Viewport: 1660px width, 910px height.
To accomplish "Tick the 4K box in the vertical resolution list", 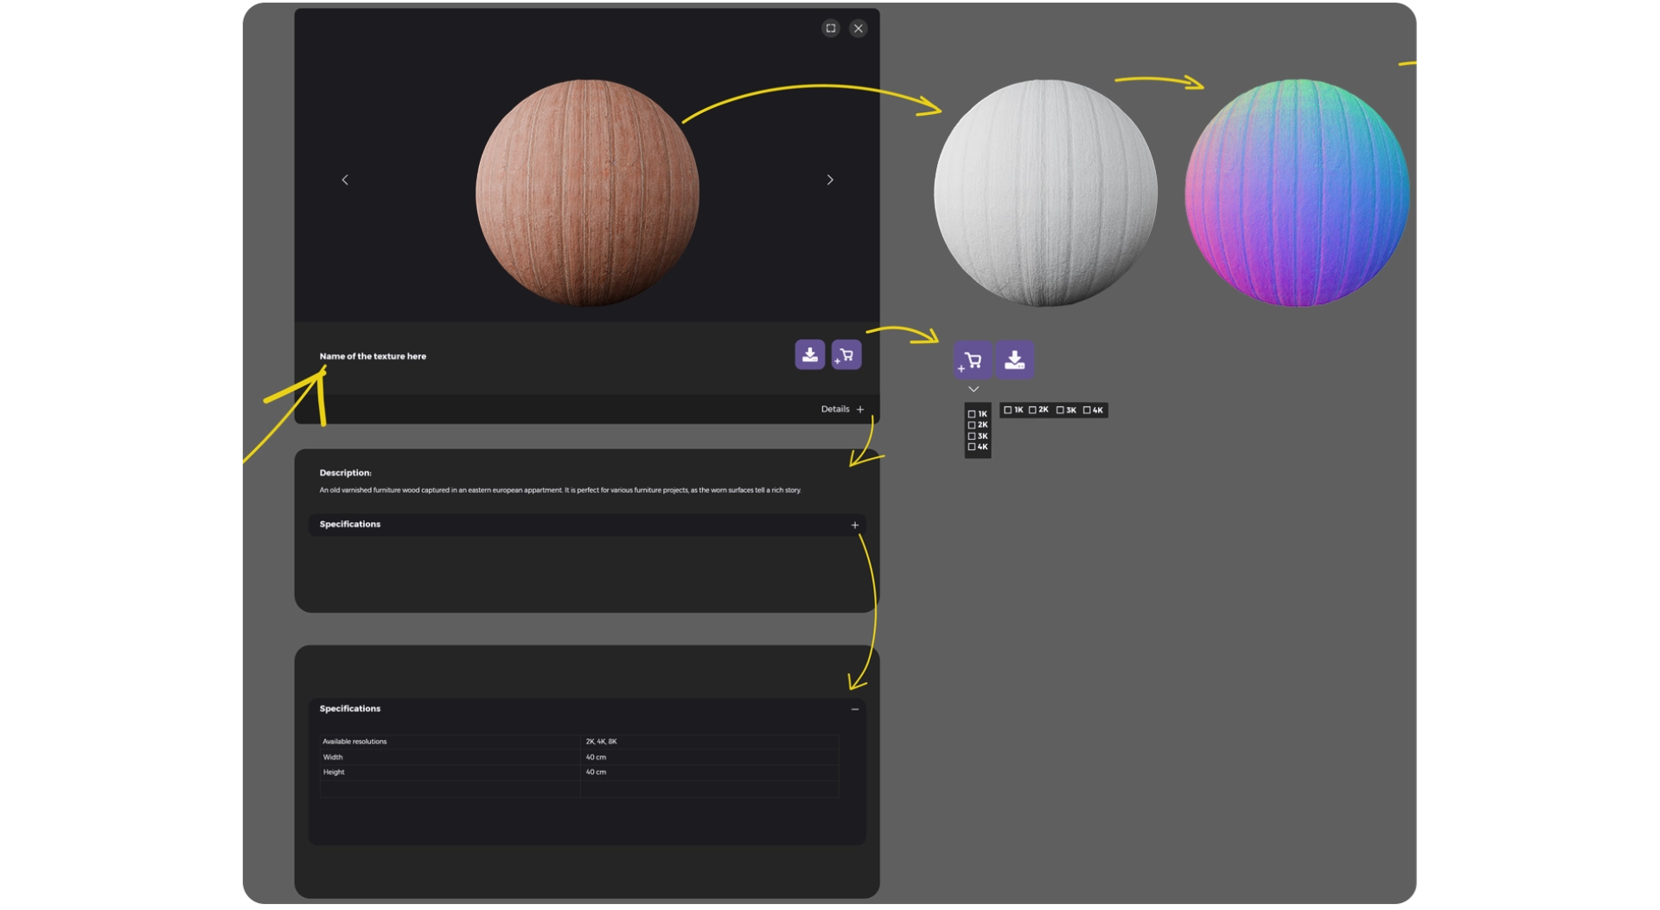I will 972,447.
